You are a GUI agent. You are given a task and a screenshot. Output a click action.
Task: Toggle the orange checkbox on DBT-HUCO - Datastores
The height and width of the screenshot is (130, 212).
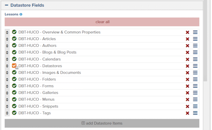tap(14, 66)
